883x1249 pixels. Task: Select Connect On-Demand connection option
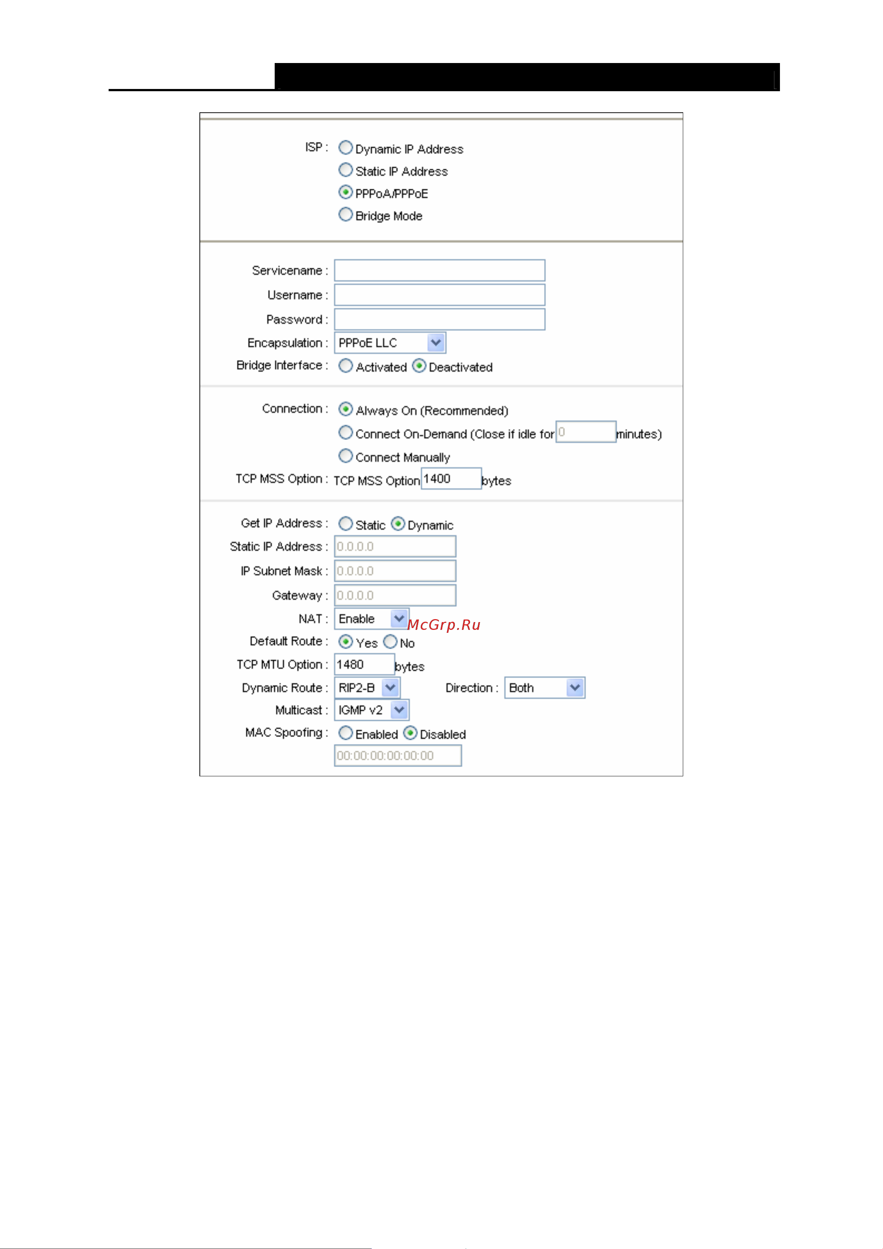345,433
